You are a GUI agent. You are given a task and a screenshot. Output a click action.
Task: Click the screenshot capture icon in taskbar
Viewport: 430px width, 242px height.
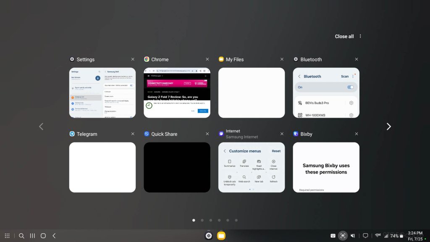[x=343, y=236]
